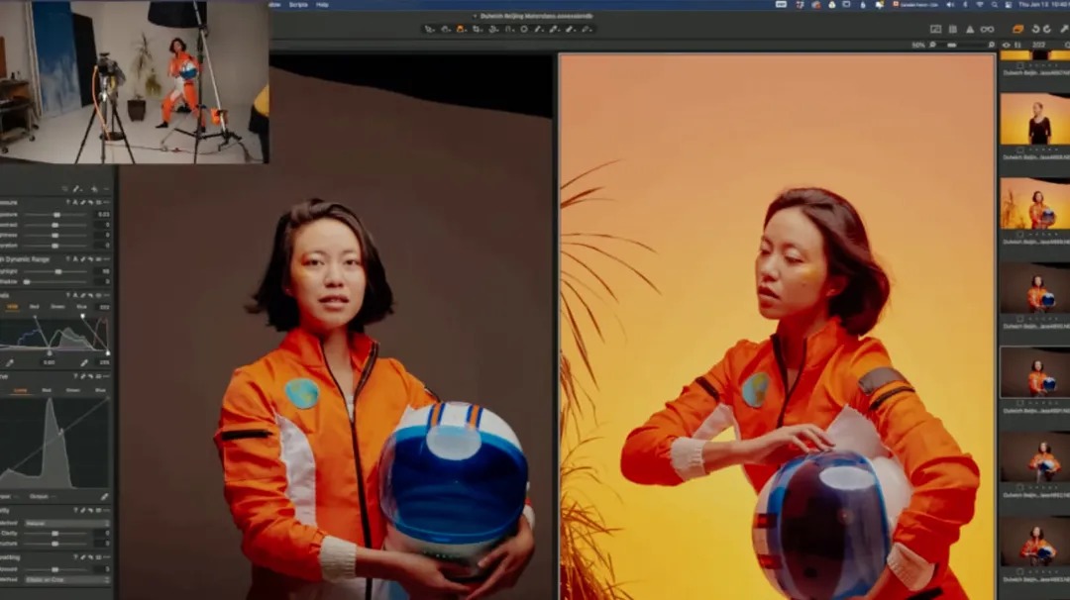1070x600 pixels.
Task: Select the Crop cursor tool
Action: (477, 30)
